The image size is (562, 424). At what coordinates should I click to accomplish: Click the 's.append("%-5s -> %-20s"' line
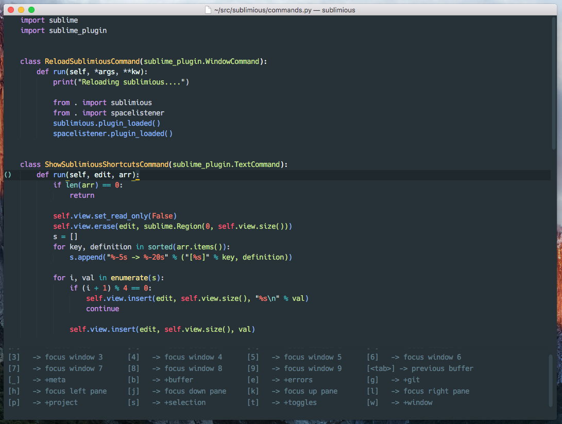pos(181,258)
